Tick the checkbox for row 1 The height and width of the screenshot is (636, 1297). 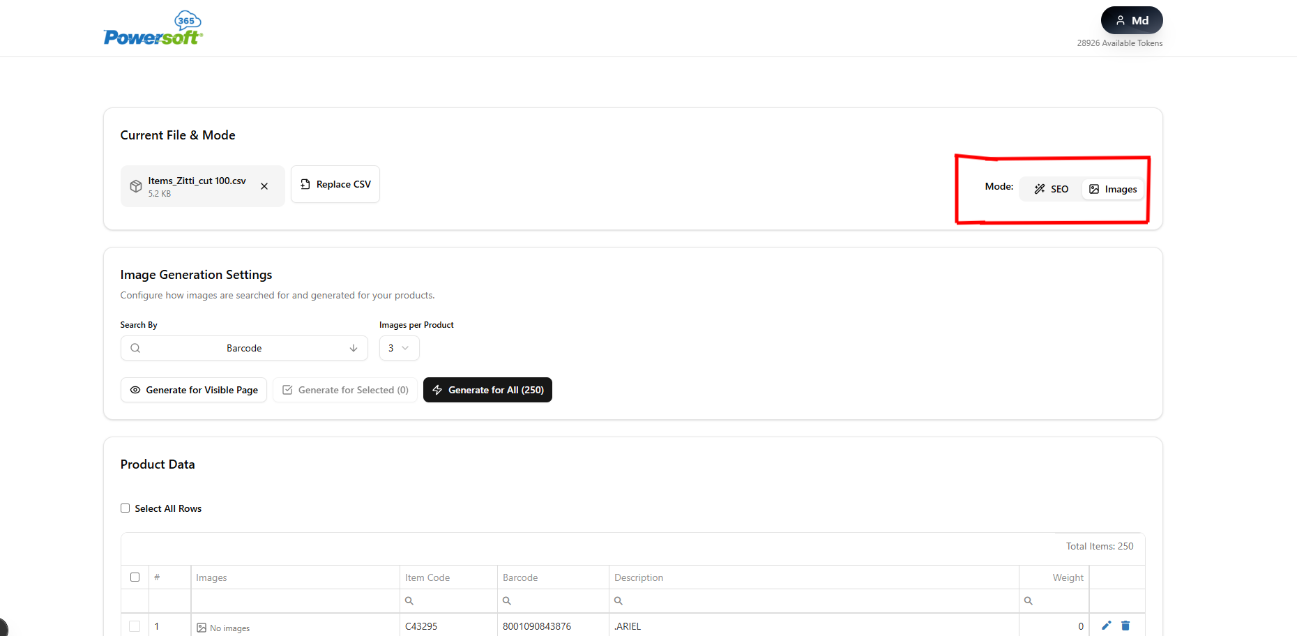tap(135, 626)
